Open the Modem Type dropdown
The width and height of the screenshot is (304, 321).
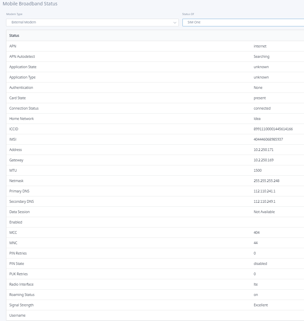pos(92,22)
